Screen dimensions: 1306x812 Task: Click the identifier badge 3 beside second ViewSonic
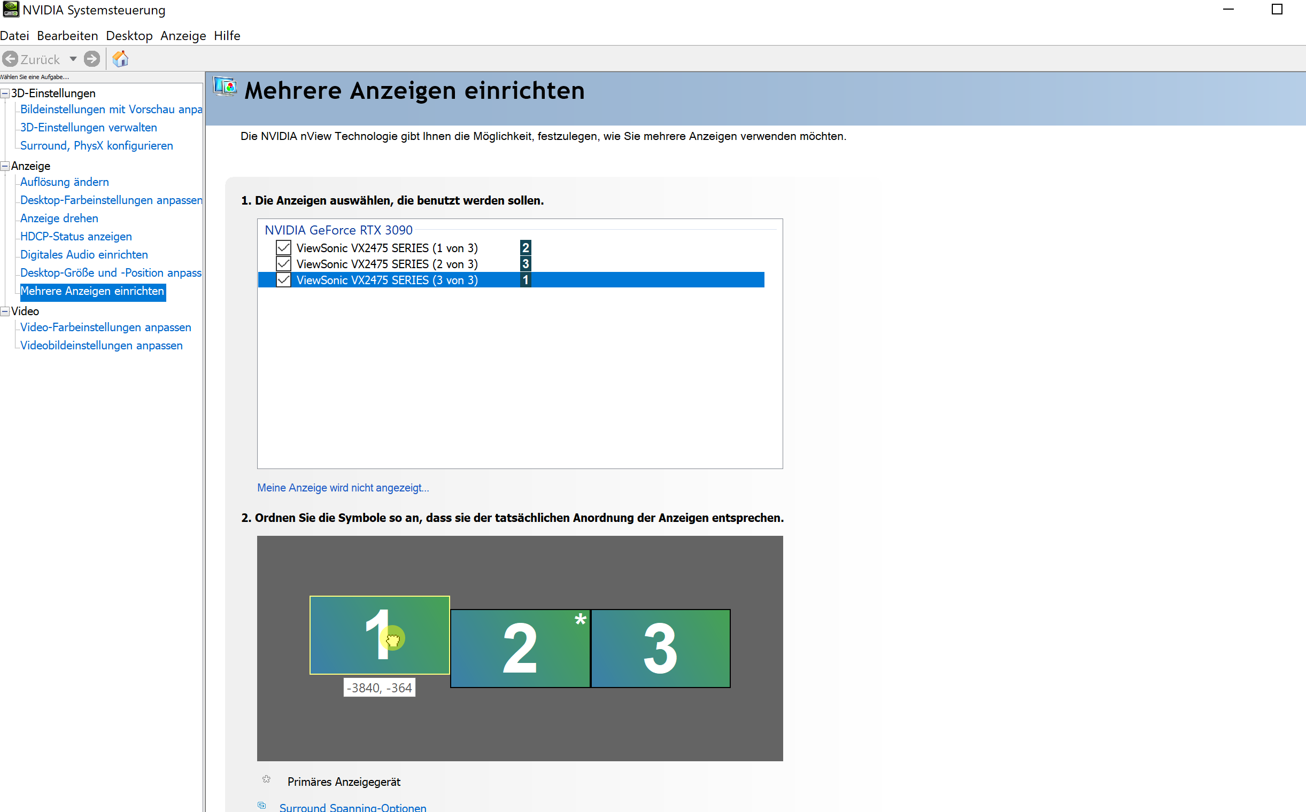[525, 264]
